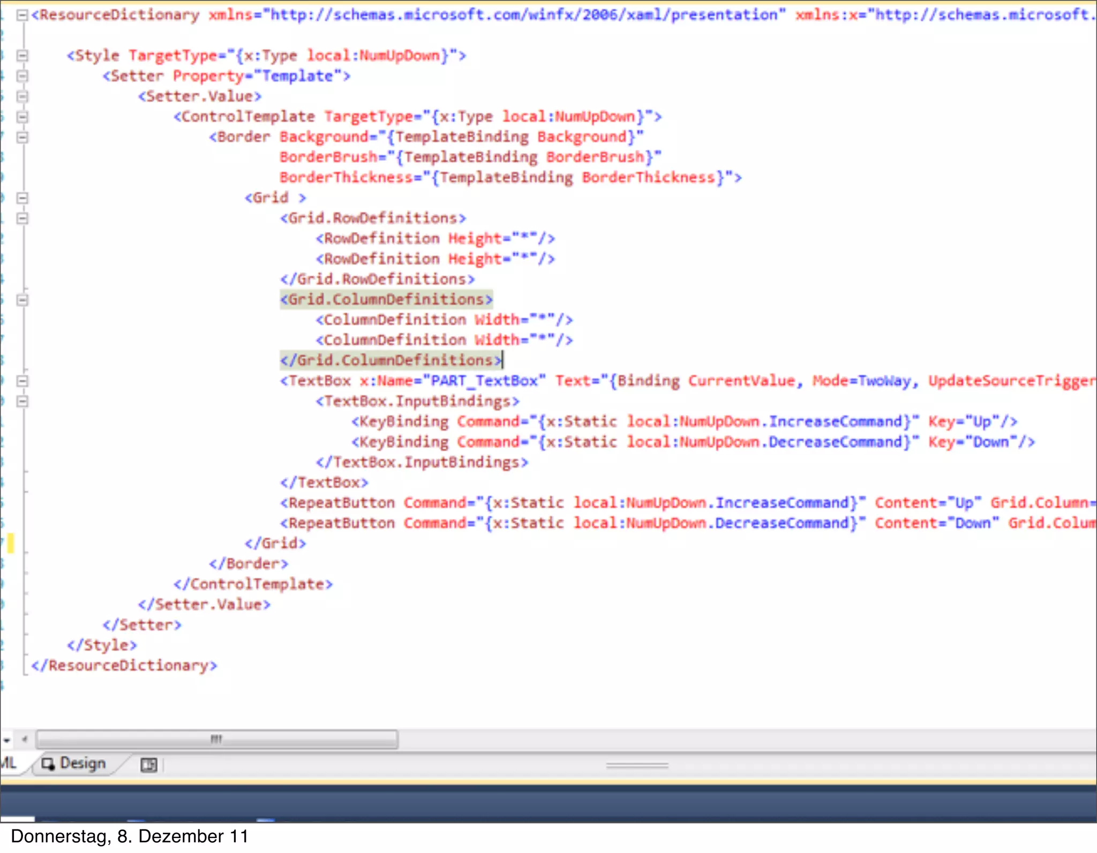Switch to the Design tab
This screenshot has height=853, width=1097.
pyautogui.click(x=82, y=763)
